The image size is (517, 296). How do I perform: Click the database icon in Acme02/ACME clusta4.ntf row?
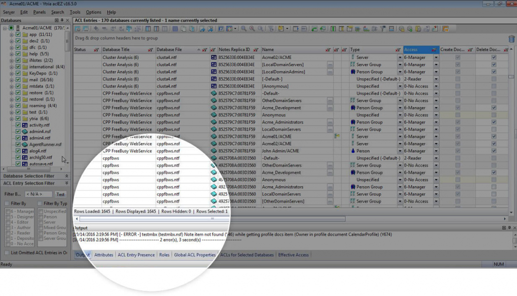pos(213,57)
